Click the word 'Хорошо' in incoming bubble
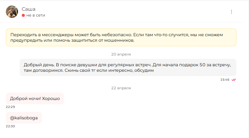The width and height of the screenshot is (249, 138). [51, 98]
